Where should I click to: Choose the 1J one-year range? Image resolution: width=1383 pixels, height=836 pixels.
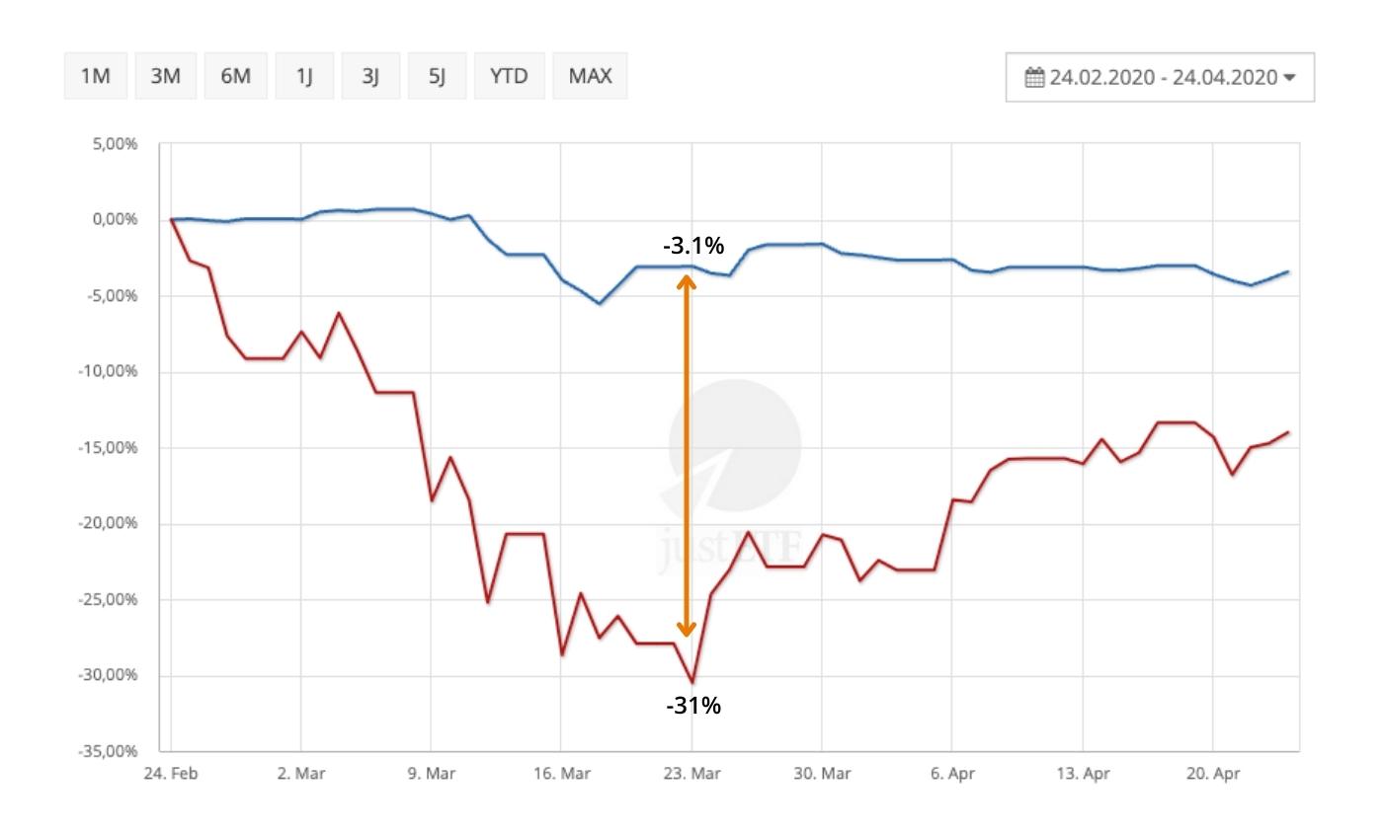304,76
